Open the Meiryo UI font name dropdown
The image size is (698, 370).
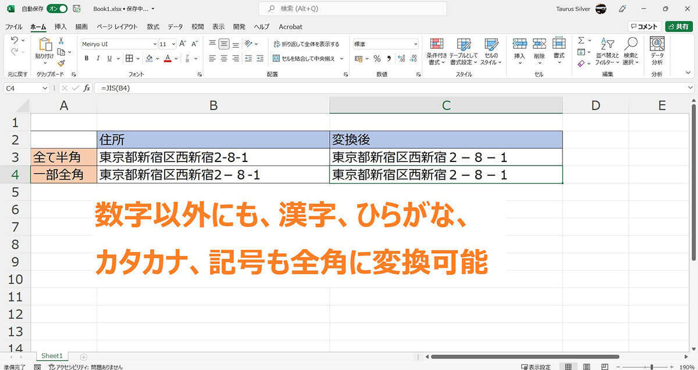[x=155, y=44]
